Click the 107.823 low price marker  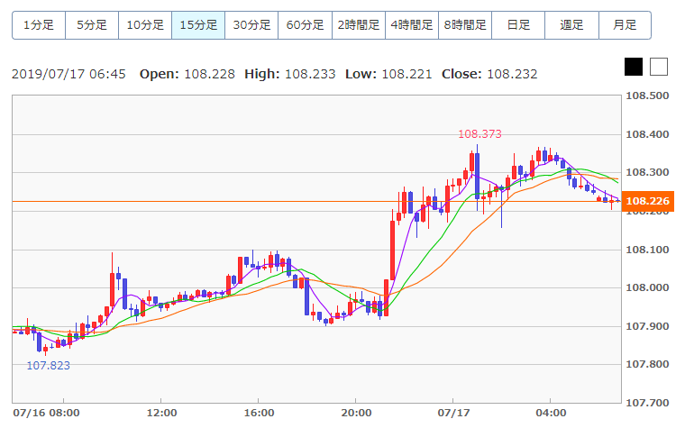tap(49, 366)
